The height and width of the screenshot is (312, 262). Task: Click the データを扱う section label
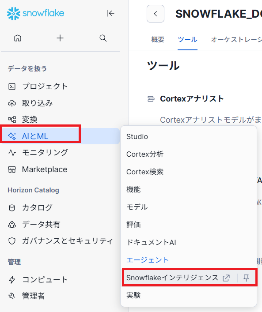(x=27, y=68)
